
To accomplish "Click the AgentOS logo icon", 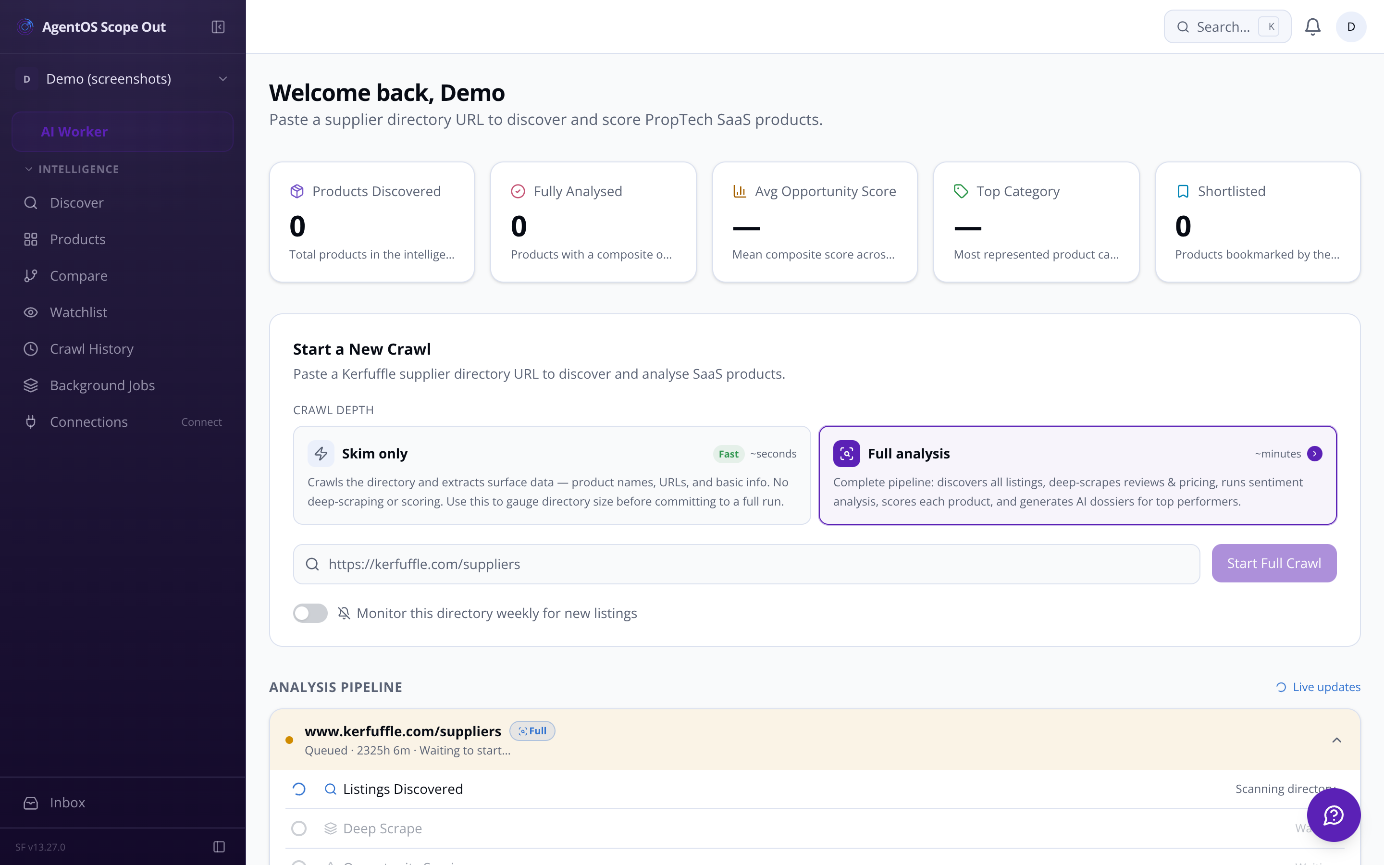I will coord(25,27).
